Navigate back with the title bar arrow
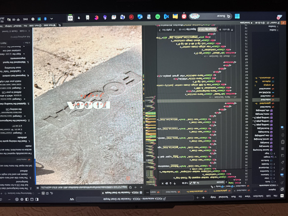288x216 pixels. coord(203,197)
